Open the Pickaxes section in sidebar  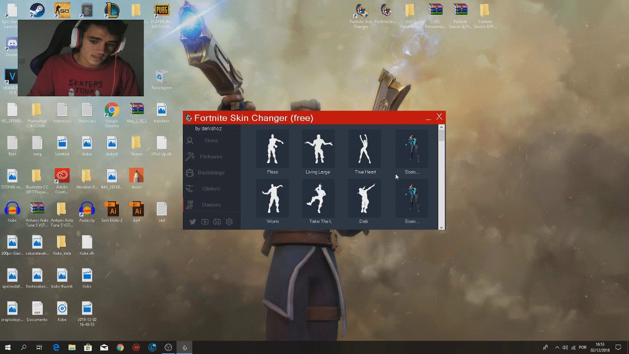[211, 156]
